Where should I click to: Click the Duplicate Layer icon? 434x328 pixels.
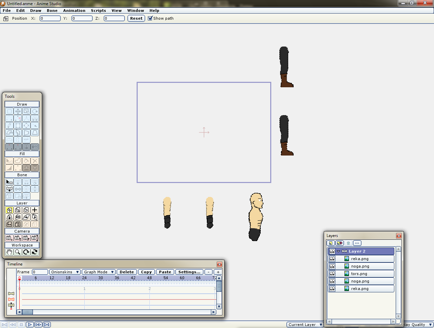339,243
